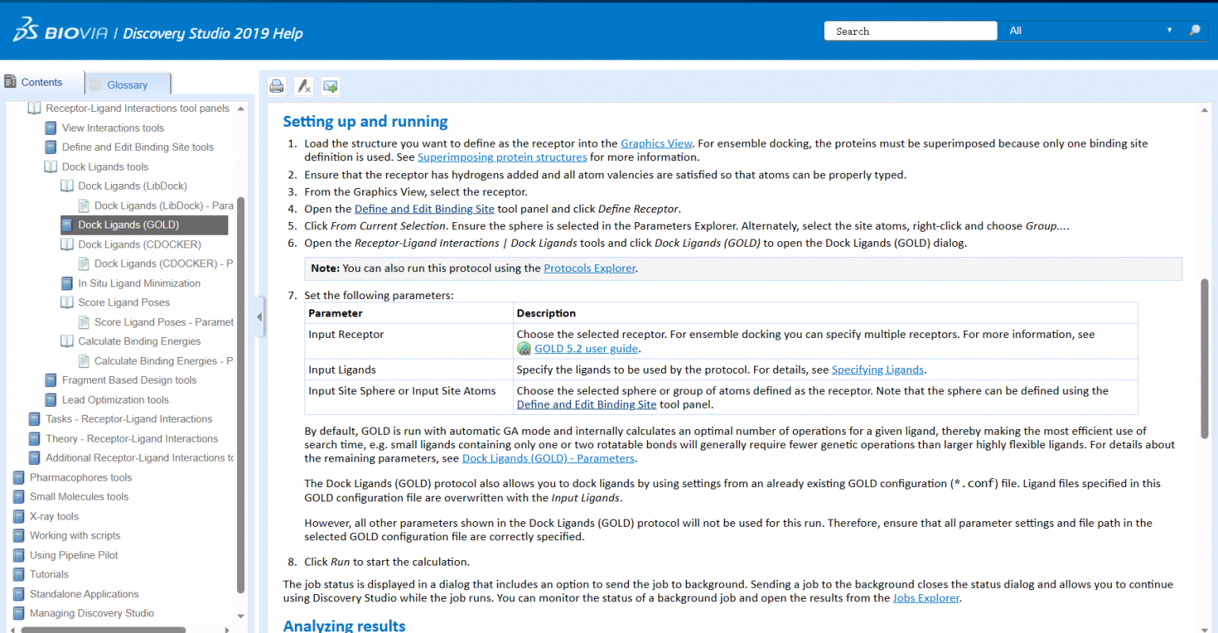Image resolution: width=1218 pixels, height=633 pixels.
Task: Follow the Protocols Explorer link
Action: tap(589, 268)
